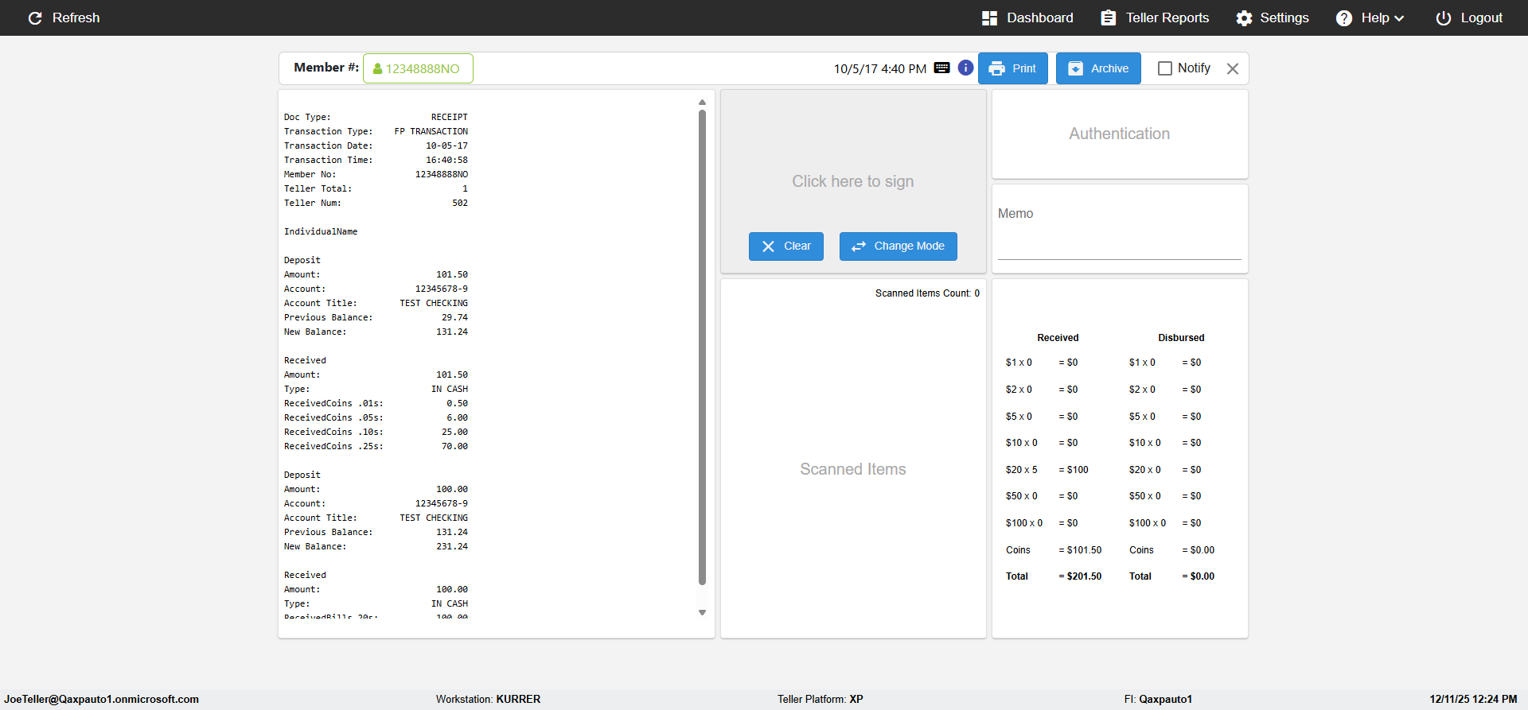Click the keyboard icon beside the date
The image size is (1528, 710).
[941, 68]
